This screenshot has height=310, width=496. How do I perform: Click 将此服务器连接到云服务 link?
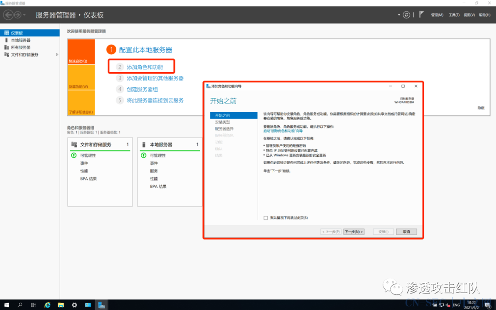coord(155,100)
